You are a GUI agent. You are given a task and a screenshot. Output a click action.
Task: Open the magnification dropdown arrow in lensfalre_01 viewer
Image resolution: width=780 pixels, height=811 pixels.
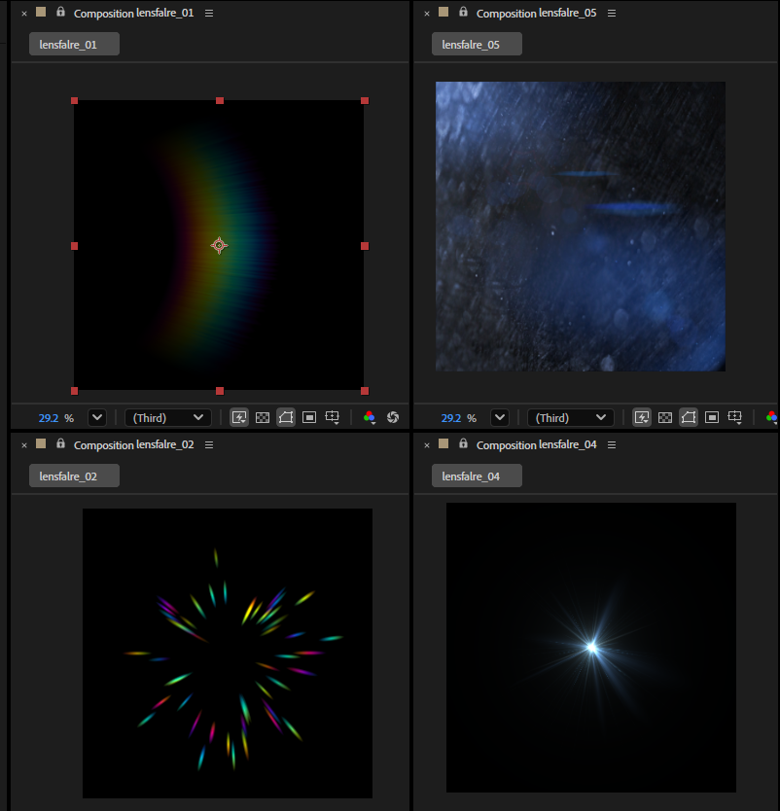(97, 417)
